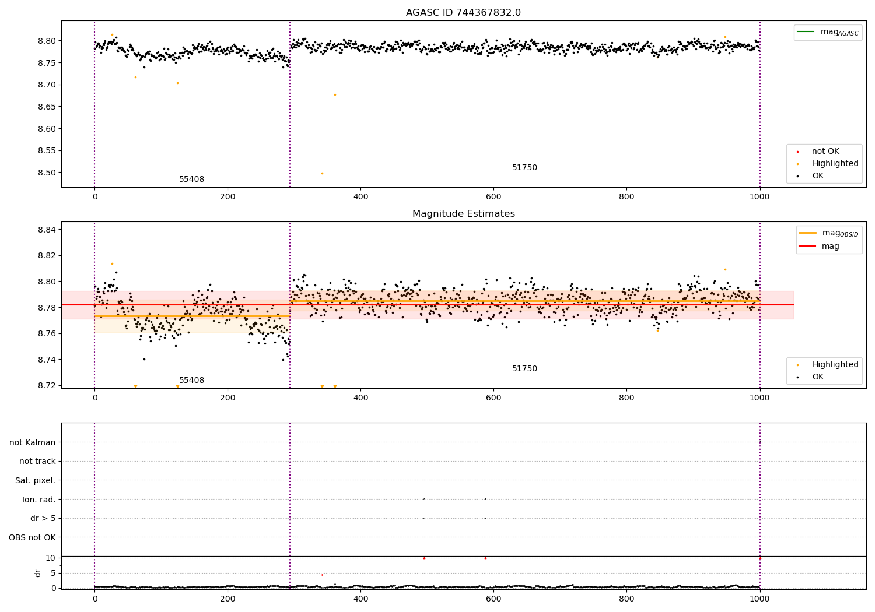Click the red horizontal mag line in middle plot
Viewport: 875px width, 612px height.
point(428,305)
